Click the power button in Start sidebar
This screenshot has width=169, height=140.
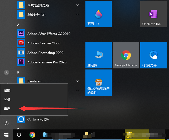click(x=7, y=123)
